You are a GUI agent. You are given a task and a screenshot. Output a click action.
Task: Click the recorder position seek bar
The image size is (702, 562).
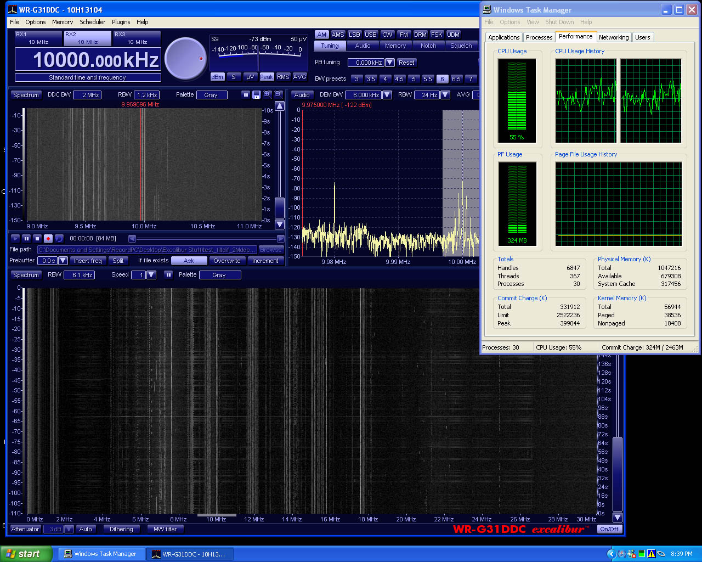pos(206,239)
